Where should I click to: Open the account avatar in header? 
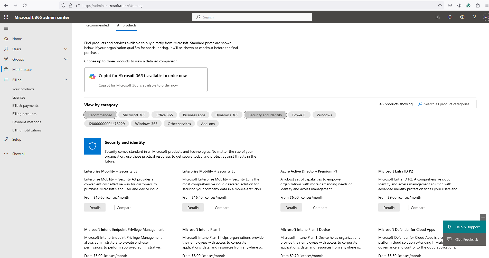click(x=486, y=17)
